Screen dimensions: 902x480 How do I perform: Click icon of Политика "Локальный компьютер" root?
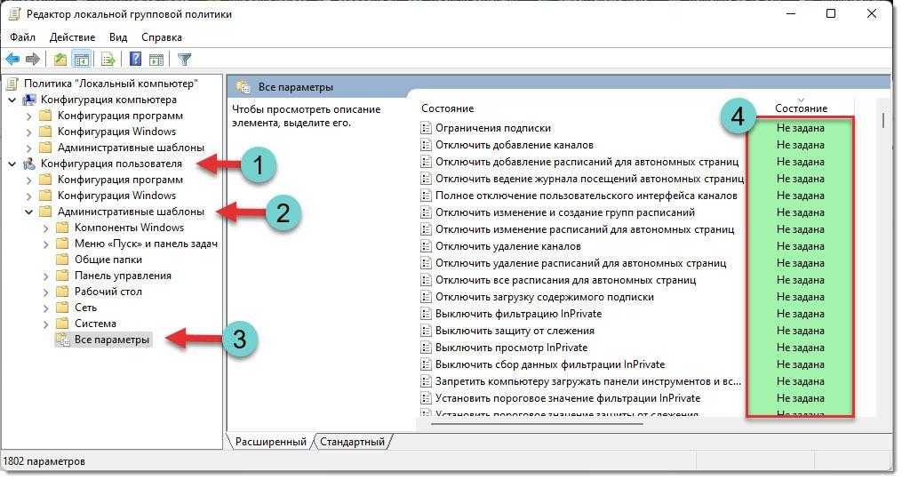12,84
